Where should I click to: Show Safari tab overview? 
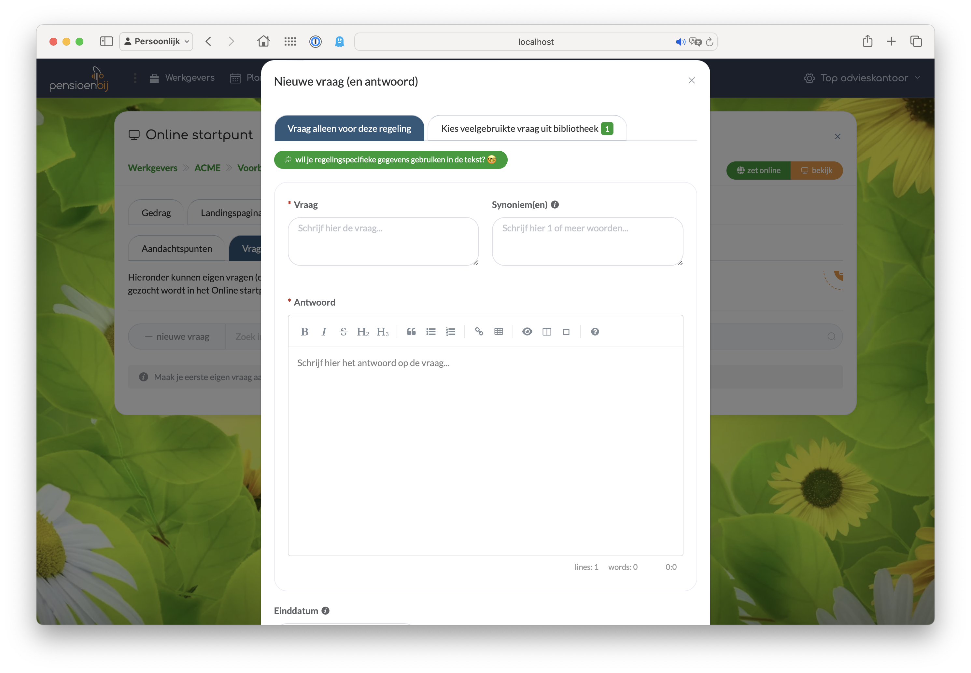[916, 41]
